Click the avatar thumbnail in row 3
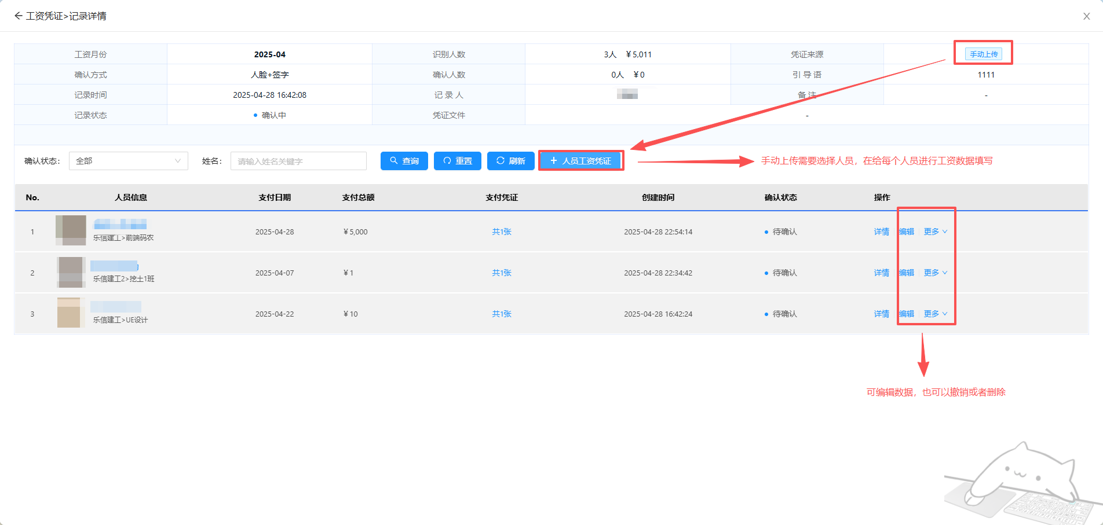Image resolution: width=1103 pixels, height=525 pixels. click(x=71, y=313)
